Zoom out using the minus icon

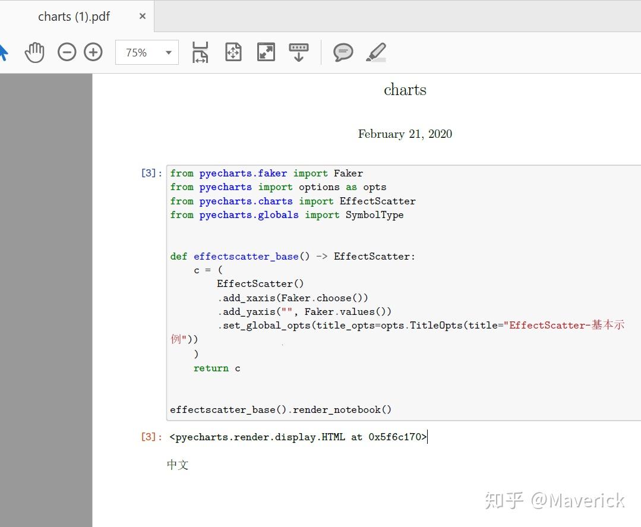(67, 52)
